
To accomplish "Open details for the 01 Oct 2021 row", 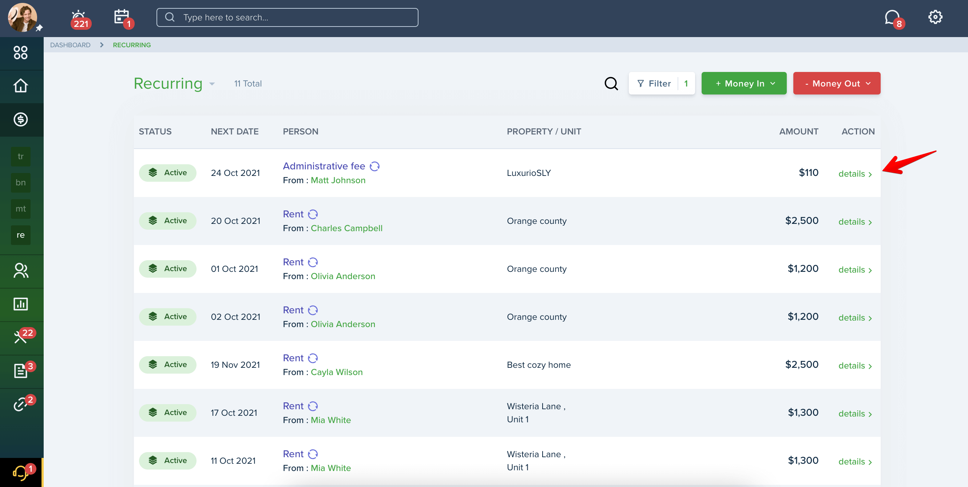I will pyautogui.click(x=855, y=270).
